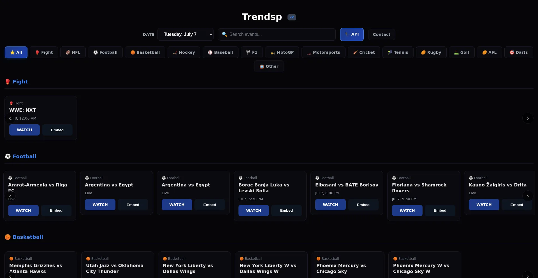Open the Fight section heading

point(20,82)
